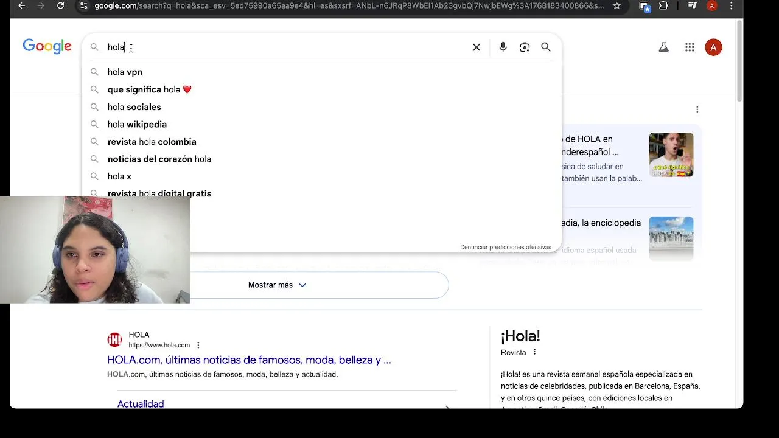Select suggestion revista hola colombia
The image size is (779, 438).
[x=321, y=142]
